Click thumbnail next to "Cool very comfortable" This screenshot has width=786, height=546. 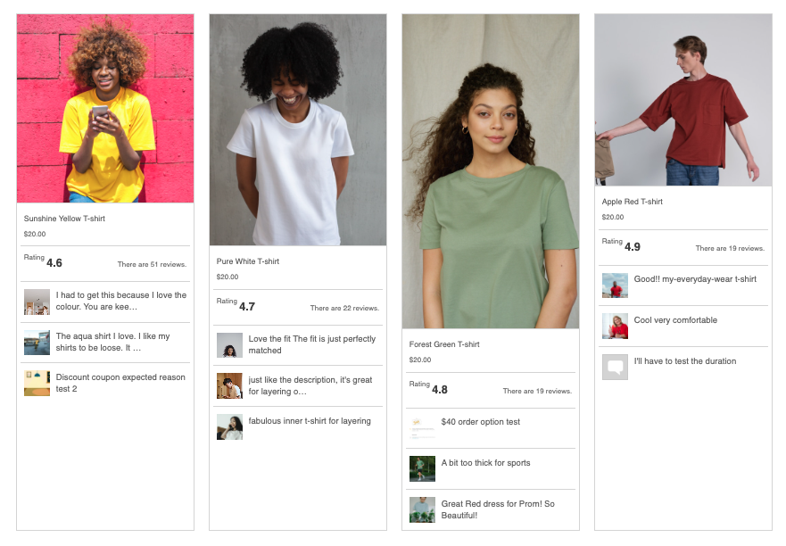pyautogui.click(x=615, y=327)
